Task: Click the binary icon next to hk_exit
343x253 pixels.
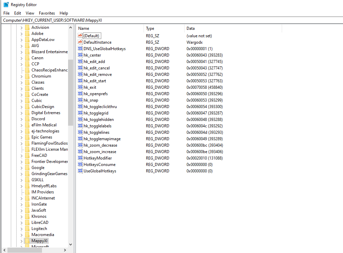Action: 80,87
